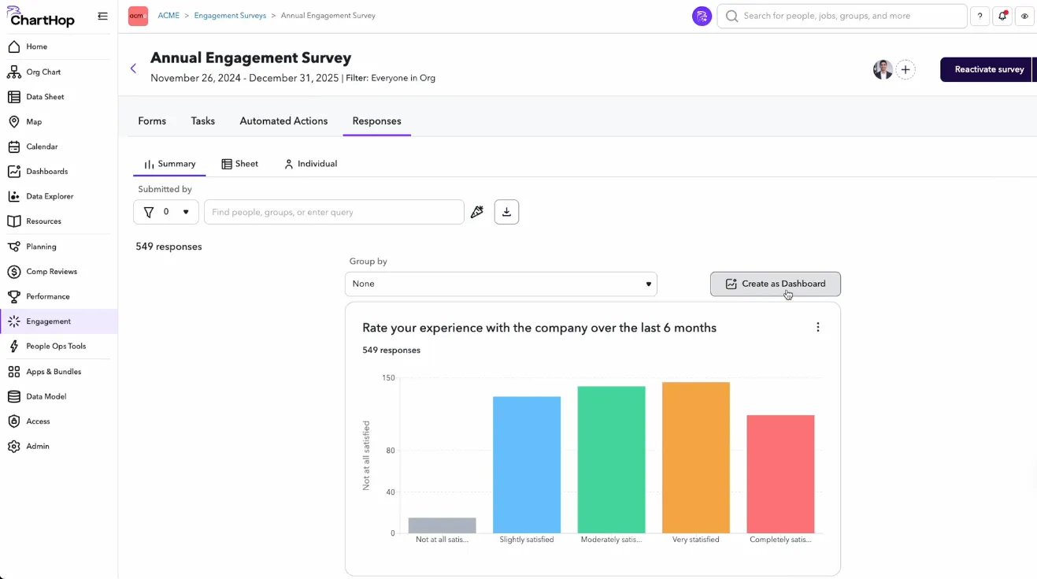Click the purple AI assistant icon
Viewport: 1037px width, 579px height.
coord(702,16)
